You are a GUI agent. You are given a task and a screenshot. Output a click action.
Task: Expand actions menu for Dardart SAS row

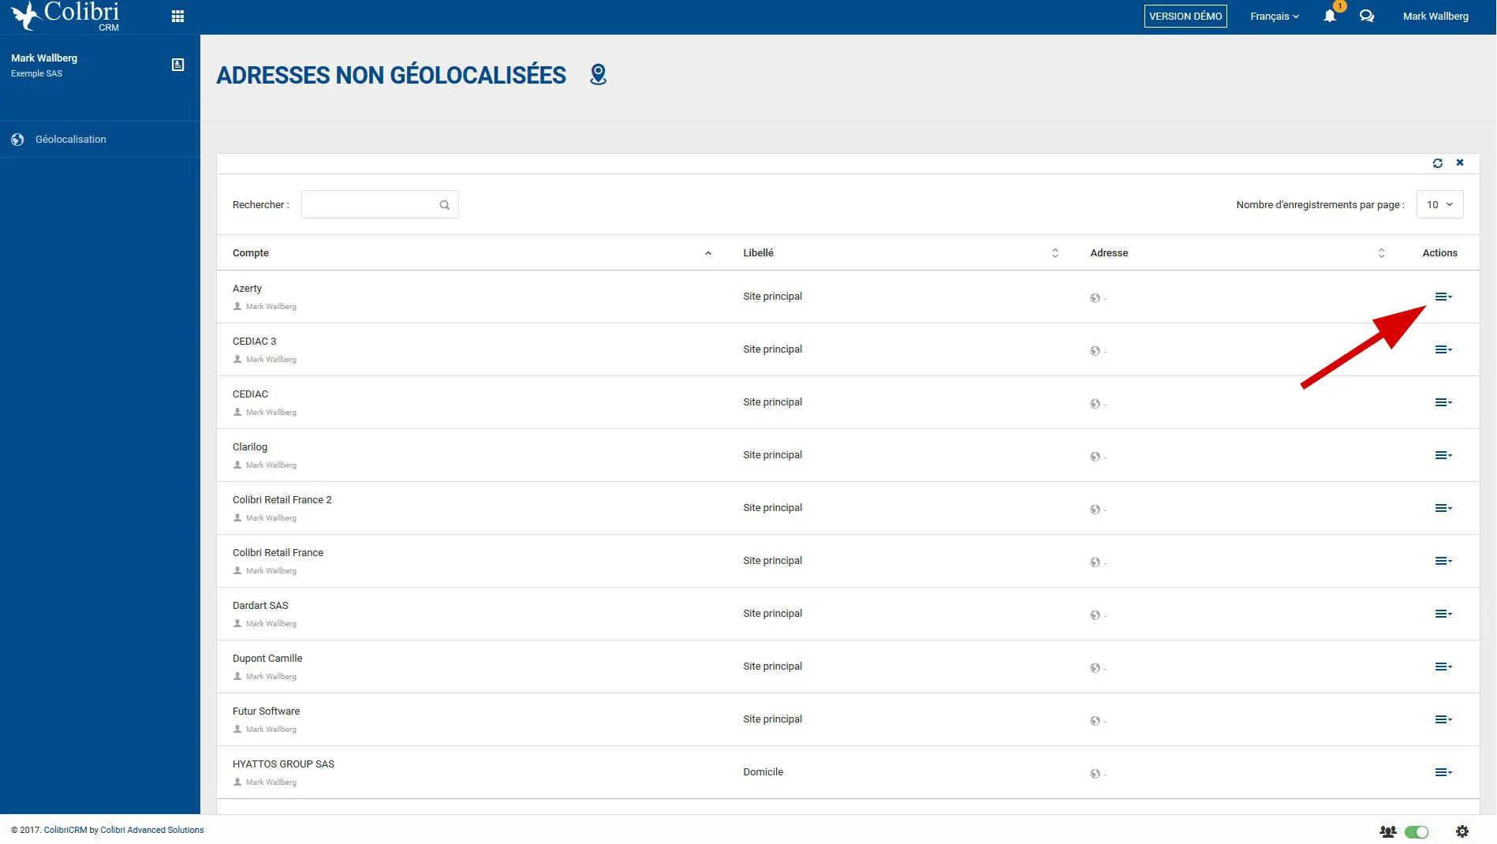click(x=1443, y=614)
